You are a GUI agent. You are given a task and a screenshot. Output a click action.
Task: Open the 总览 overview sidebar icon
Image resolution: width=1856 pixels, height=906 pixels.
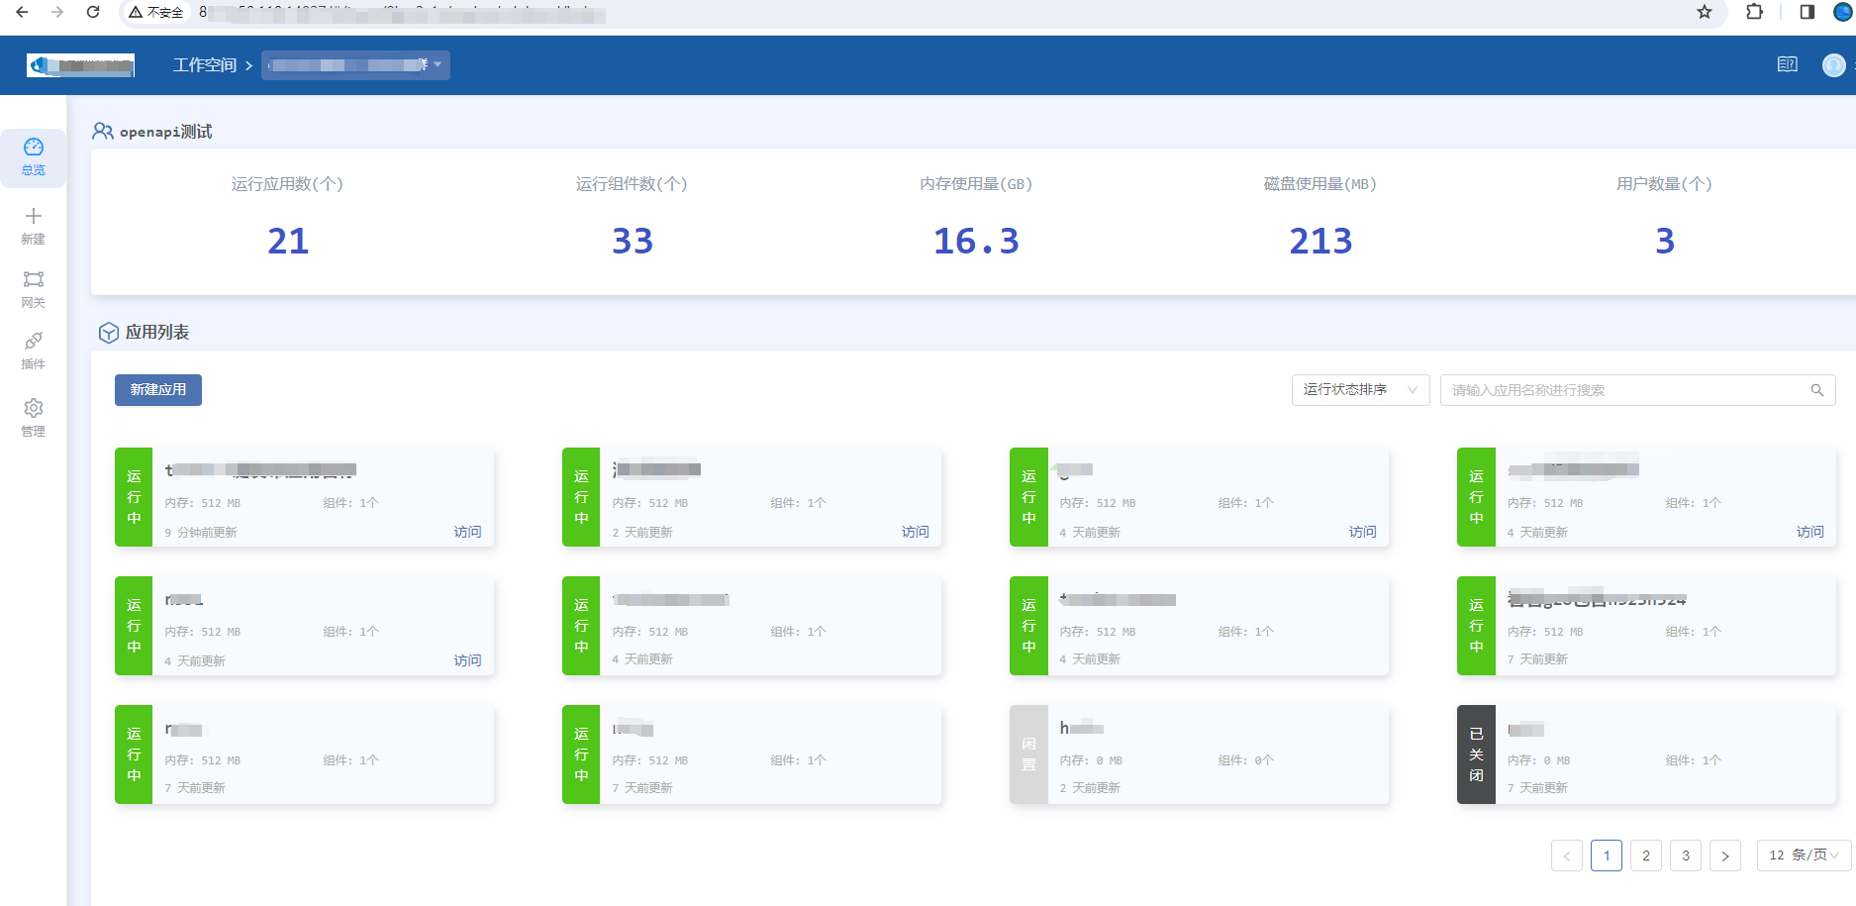pos(33,156)
